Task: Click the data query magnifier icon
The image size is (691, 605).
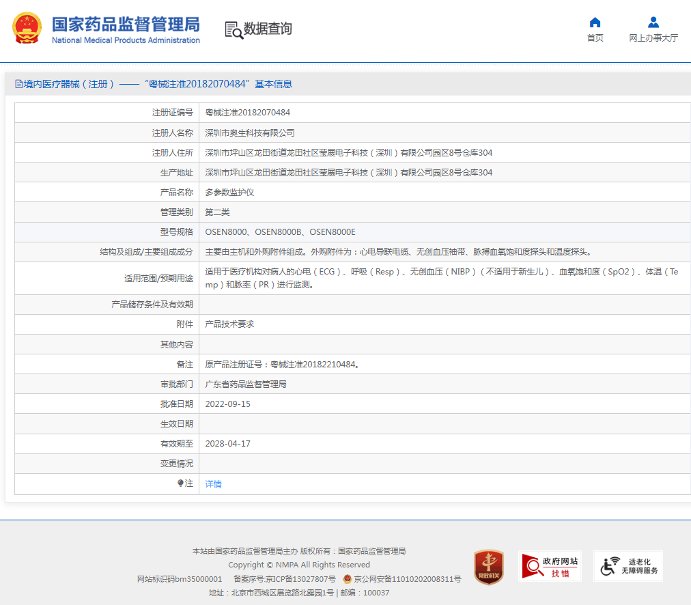Action: [234, 29]
